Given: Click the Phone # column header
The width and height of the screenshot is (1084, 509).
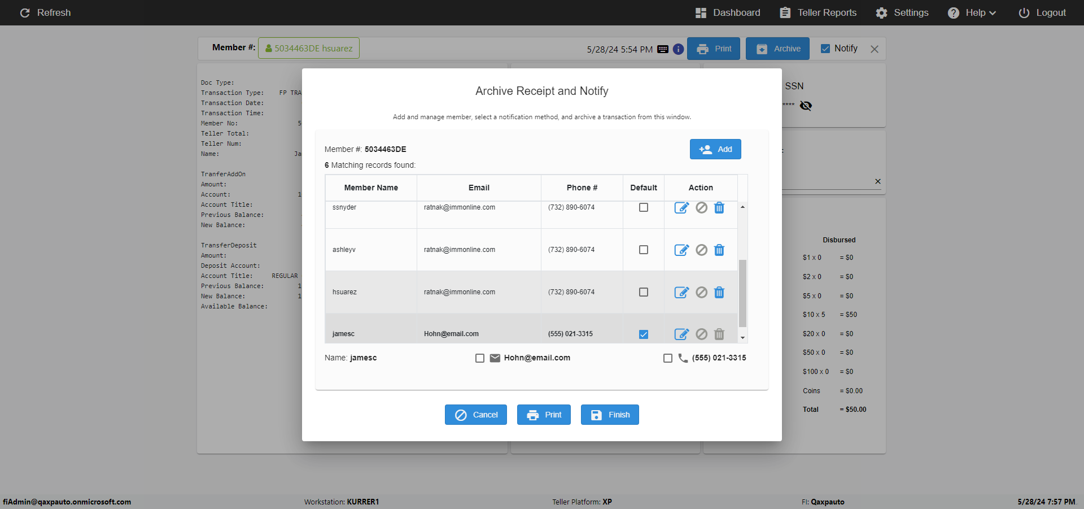Looking at the screenshot, I should pyautogui.click(x=582, y=188).
